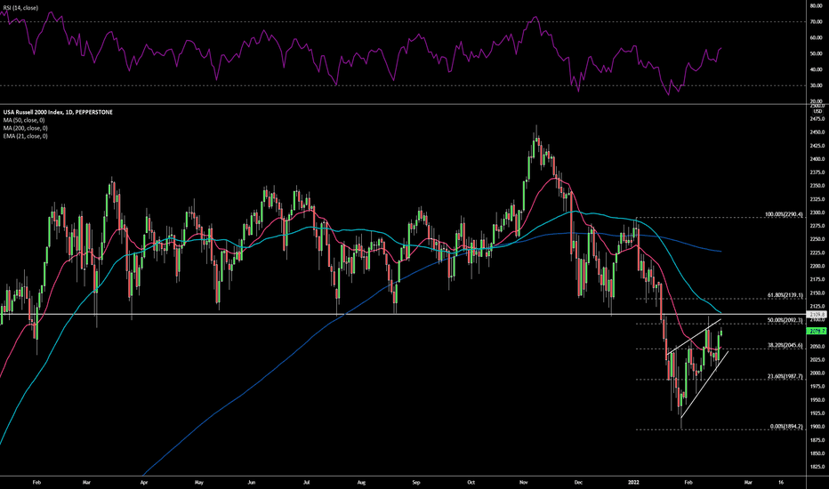
Task: Click 1950.0 on the price scale
Action: tap(817, 400)
